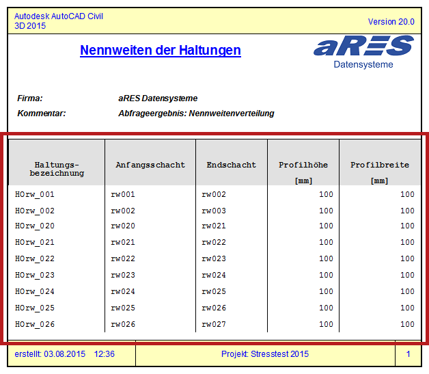Click the HOrw_001 row entry
429x374 pixels.
pos(35,194)
